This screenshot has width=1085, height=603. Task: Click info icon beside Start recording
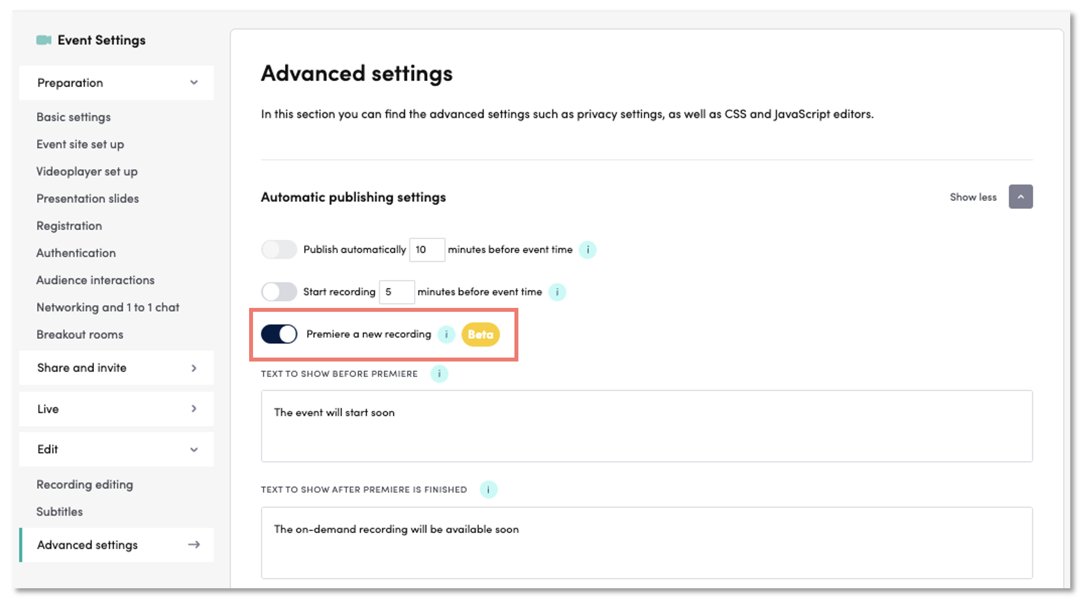click(557, 292)
